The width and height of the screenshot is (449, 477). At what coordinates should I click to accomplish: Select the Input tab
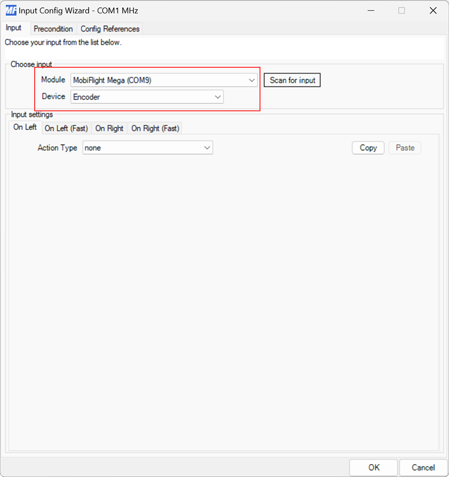[x=15, y=28]
